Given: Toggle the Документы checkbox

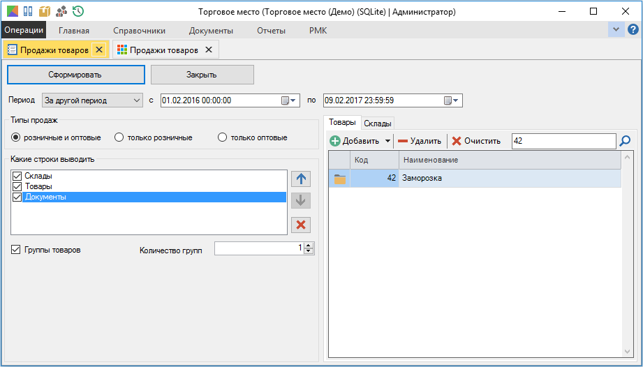Looking at the screenshot, I should tap(17, 197).
